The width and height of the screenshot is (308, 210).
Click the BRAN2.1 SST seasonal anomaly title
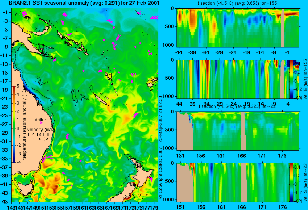[84, 3]
